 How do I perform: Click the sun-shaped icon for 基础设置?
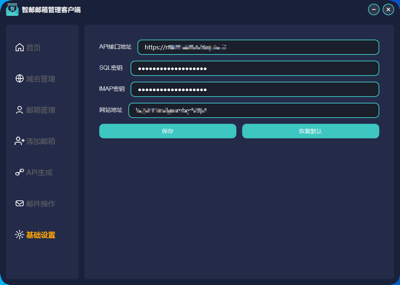click(20, 235)
